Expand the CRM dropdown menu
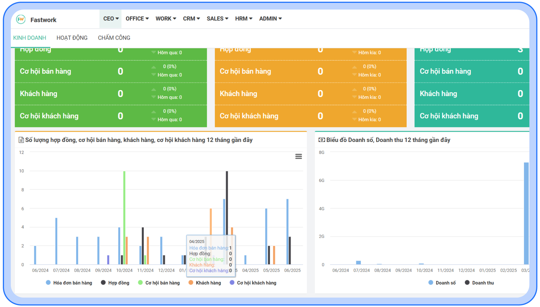 [191, 19]
